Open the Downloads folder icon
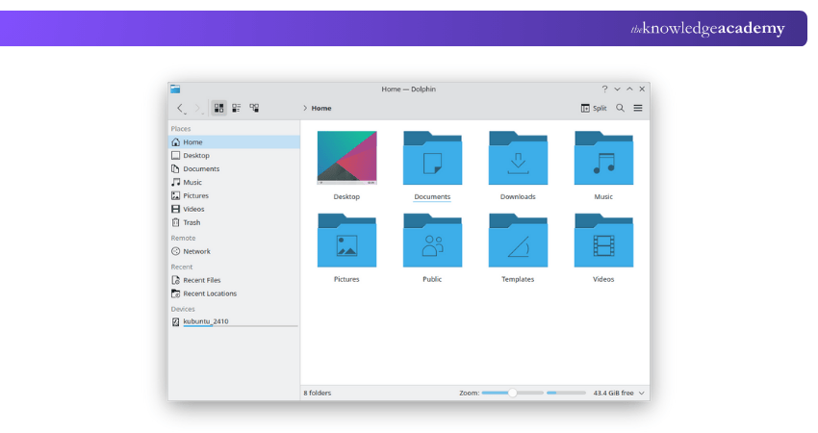818x433 pixels. coord(518,159)
